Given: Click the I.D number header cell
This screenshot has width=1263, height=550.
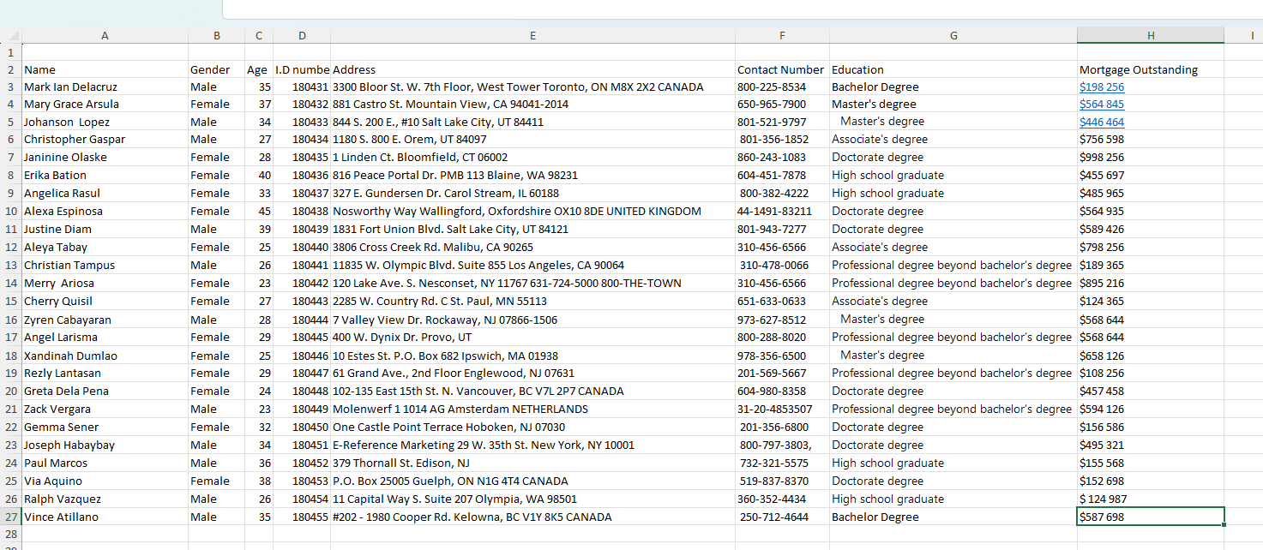Looking at the screenshot, I should pos(302,69).
